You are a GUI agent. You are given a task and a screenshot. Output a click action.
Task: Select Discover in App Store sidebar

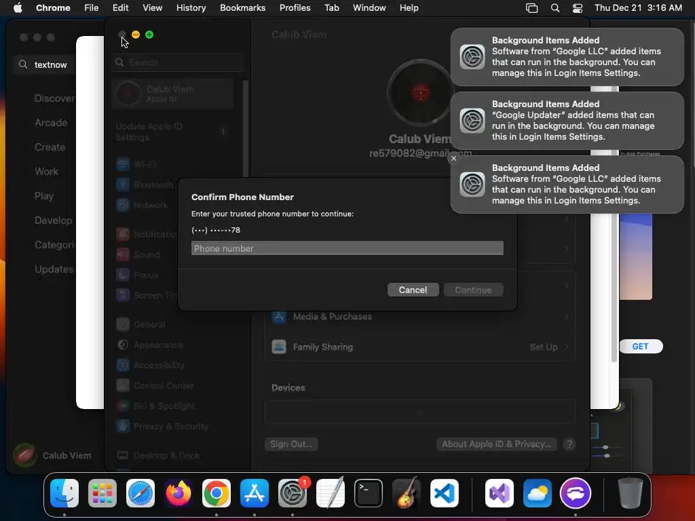tap(54, 98)
